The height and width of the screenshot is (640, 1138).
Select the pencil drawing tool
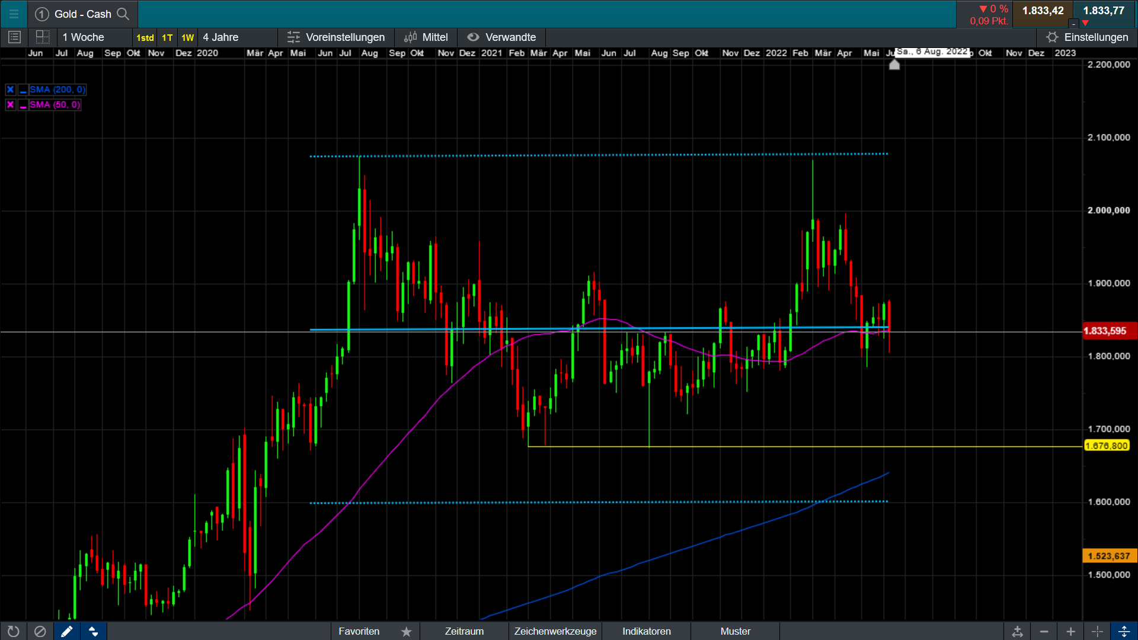(66, 632)
